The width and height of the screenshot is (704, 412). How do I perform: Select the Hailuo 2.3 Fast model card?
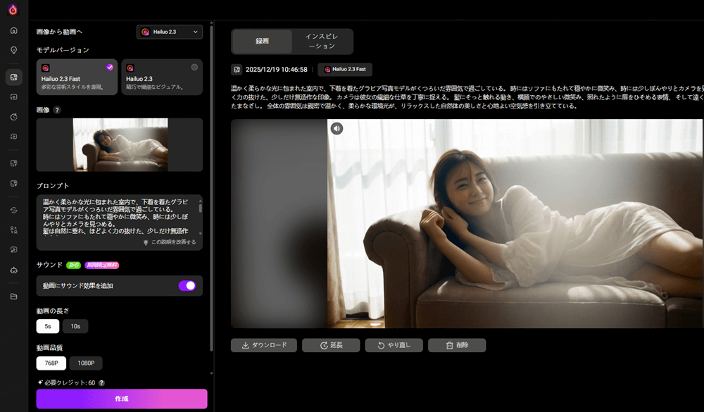76,77
